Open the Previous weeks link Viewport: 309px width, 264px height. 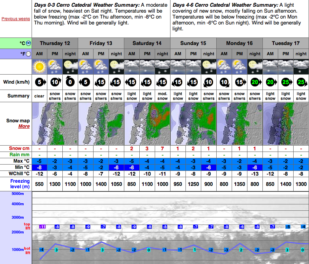(16, 19)
